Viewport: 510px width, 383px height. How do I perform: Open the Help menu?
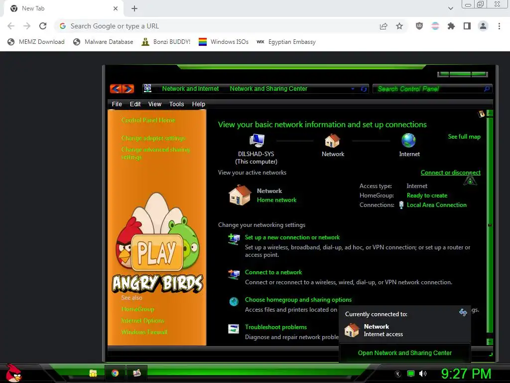[x=198, y=104]
